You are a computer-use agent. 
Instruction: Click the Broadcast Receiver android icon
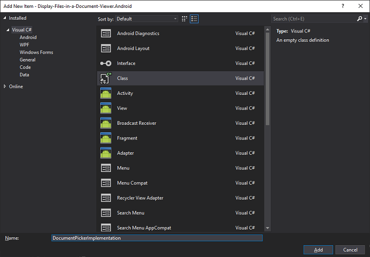[106, 123]
